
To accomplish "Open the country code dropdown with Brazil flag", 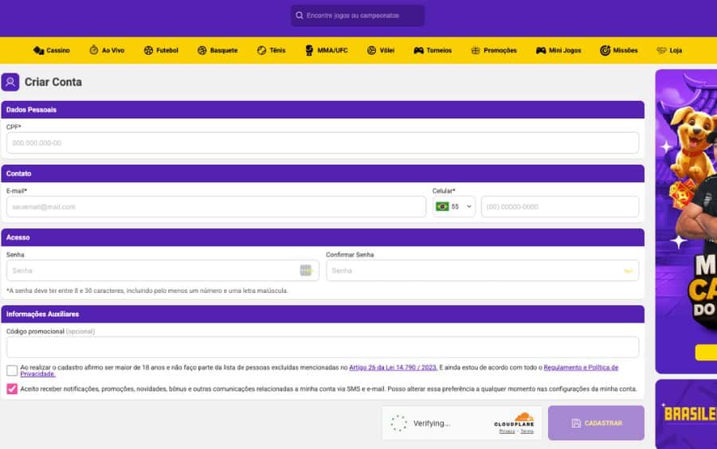I will click(x=454, y=207).
